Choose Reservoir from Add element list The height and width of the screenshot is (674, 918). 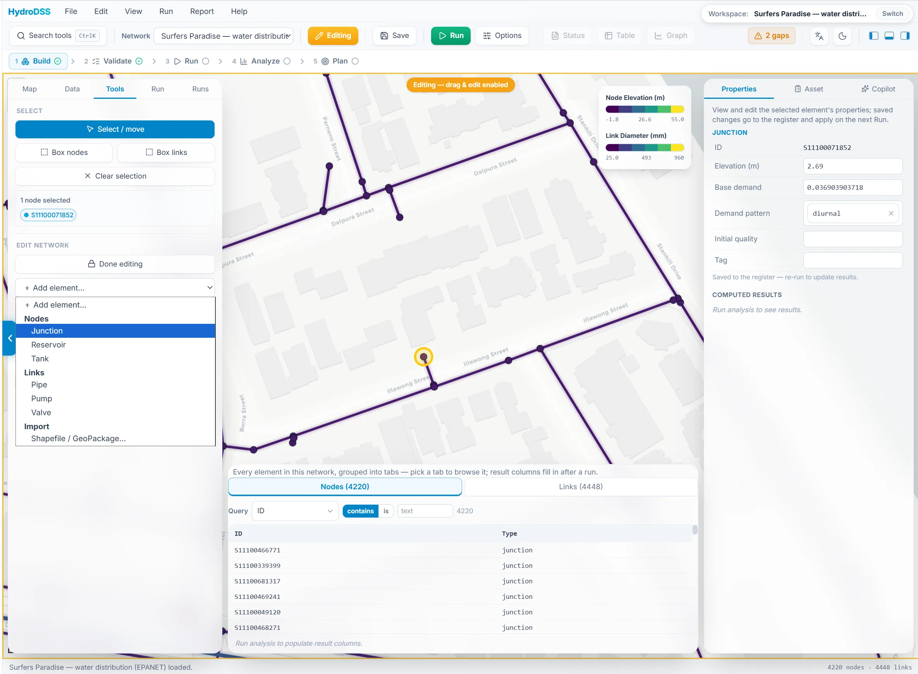[115, 345]
